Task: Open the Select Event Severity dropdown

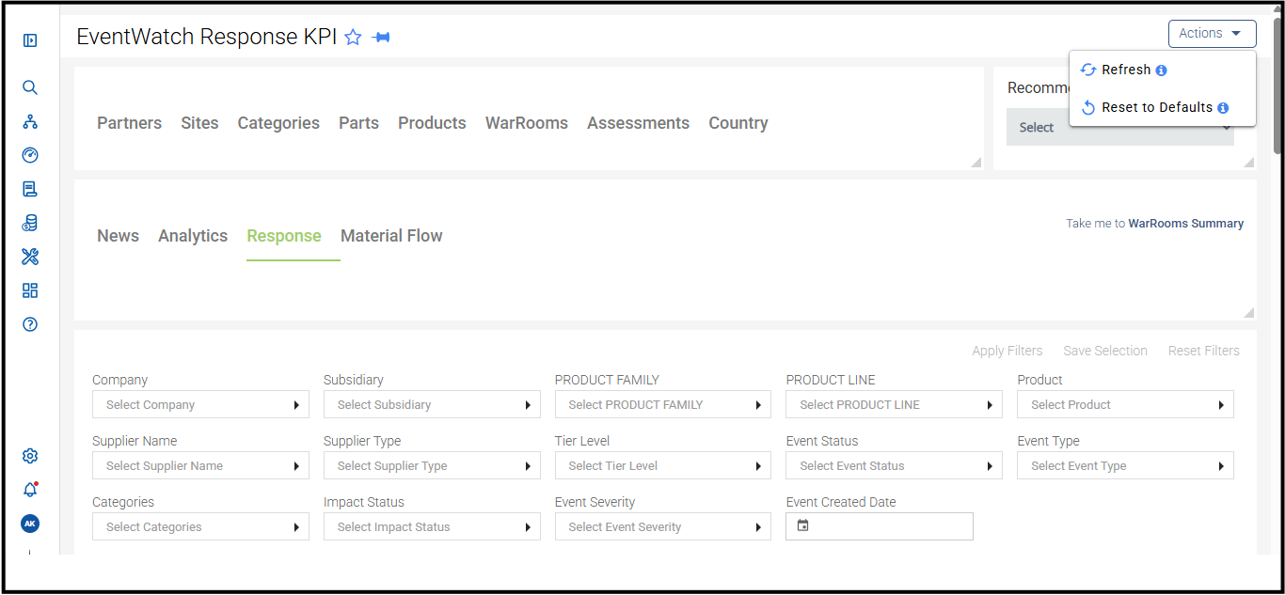Action: [x=663, y=527]
